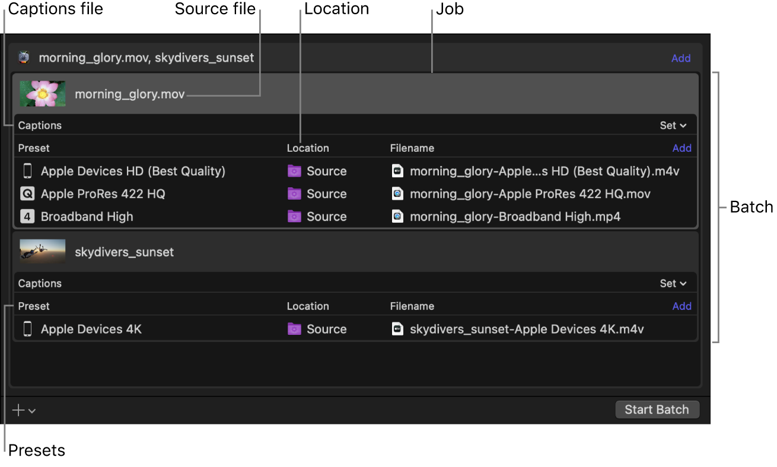Click the Source folder icon for Apple Devices 4K
Screen dimensions: 777x467
tap(294, 329)
